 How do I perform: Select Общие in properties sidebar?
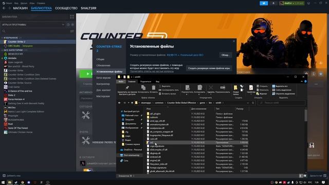tap(100, 60)
